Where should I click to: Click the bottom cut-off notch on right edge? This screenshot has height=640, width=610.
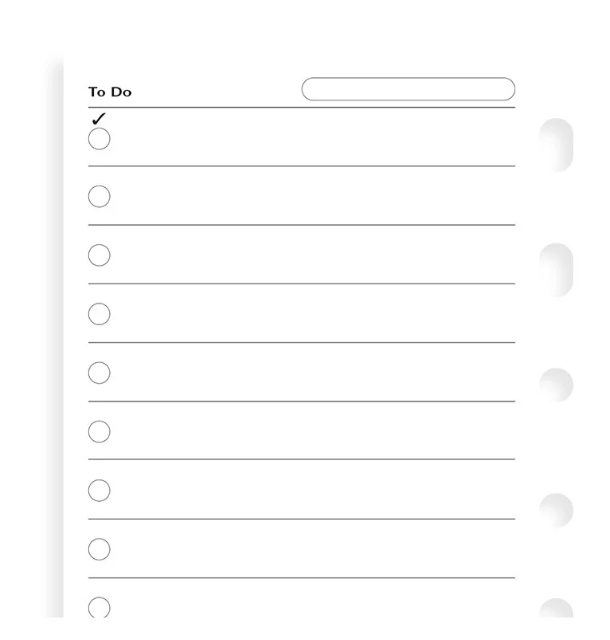point(556,608)
